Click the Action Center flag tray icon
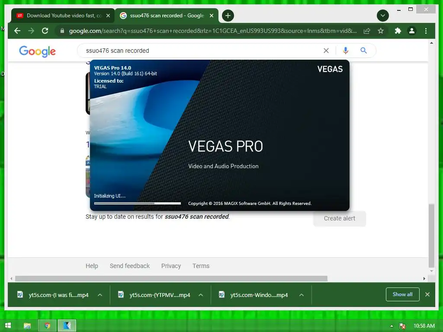The height and width of the screenshot is (332, 443). [x=402, y=326]
